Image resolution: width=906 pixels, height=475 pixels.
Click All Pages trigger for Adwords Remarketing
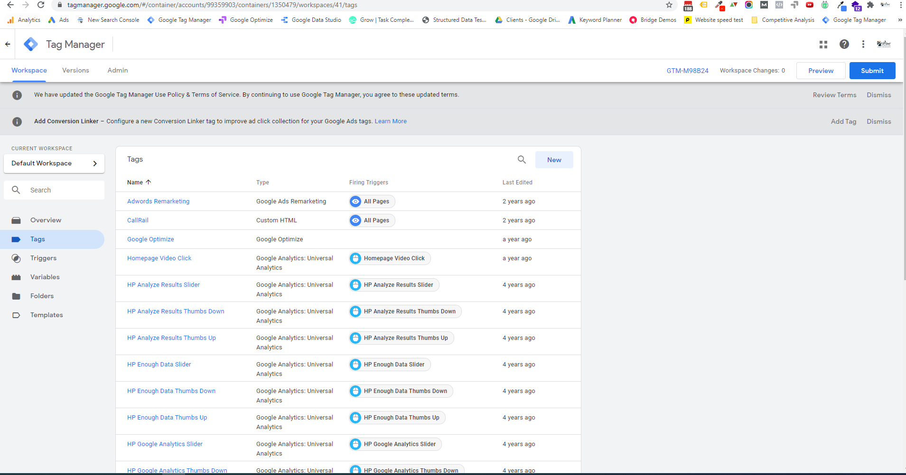coord(372,201)
